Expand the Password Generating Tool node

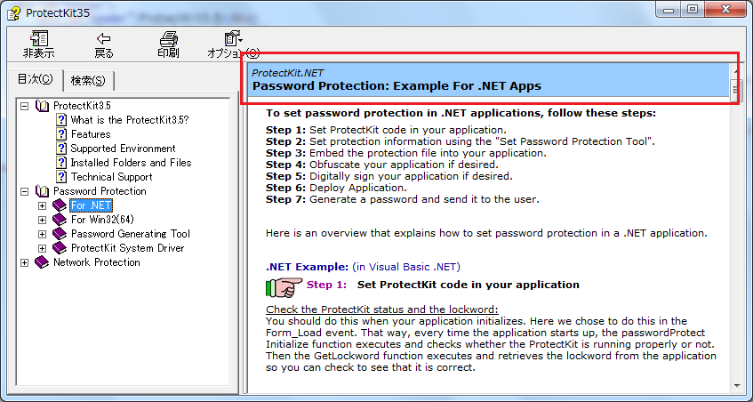click(43, 235)
